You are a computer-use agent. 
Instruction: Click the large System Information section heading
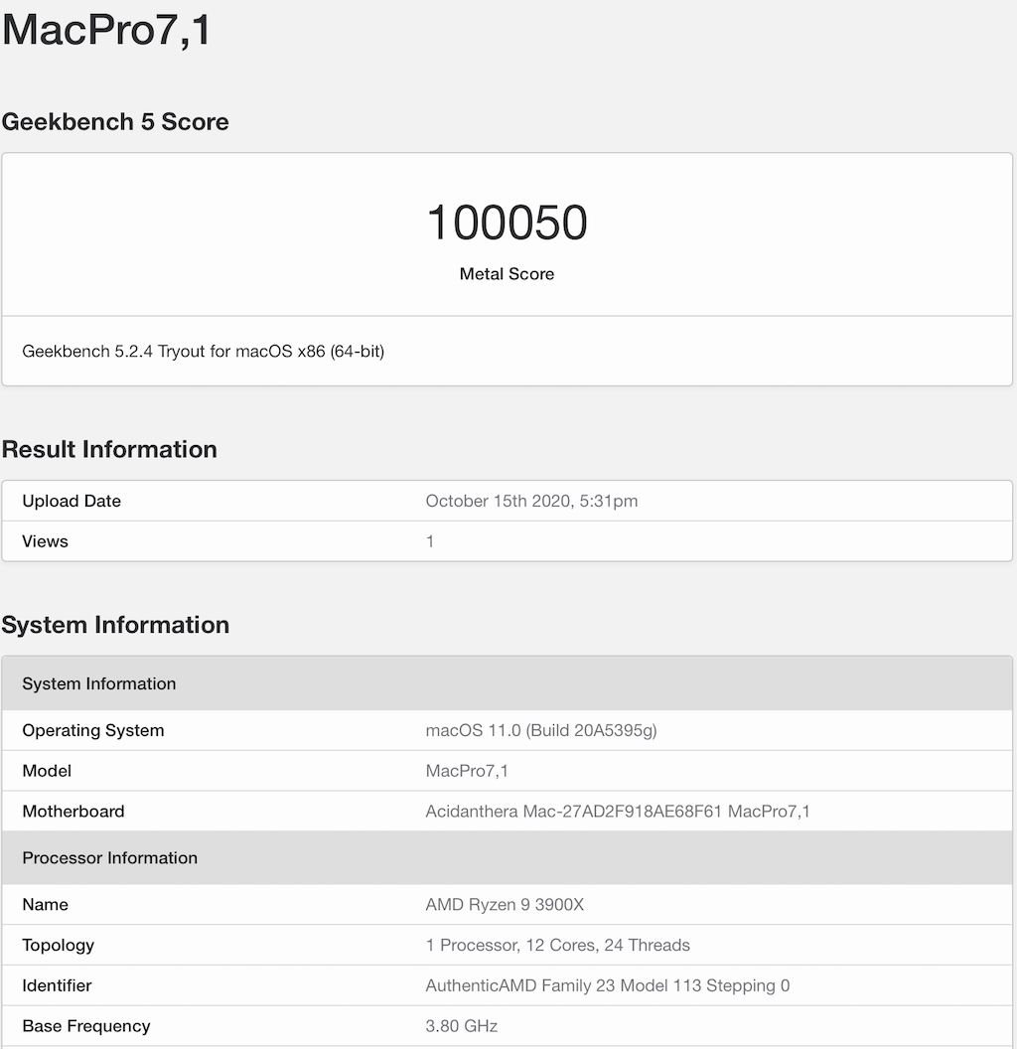115,625
